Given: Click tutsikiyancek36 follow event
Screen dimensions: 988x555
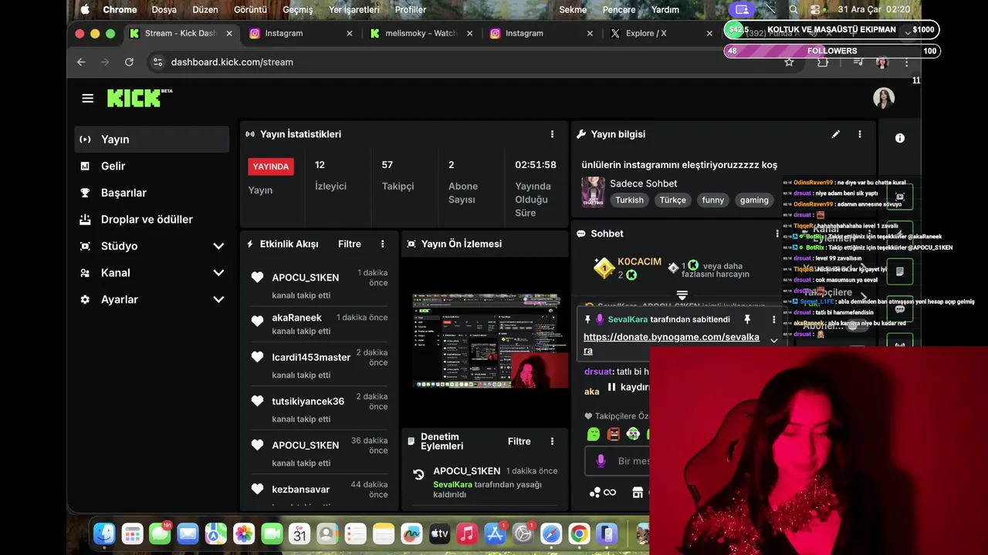Looking at the screenshot, I should coord(320,408).
